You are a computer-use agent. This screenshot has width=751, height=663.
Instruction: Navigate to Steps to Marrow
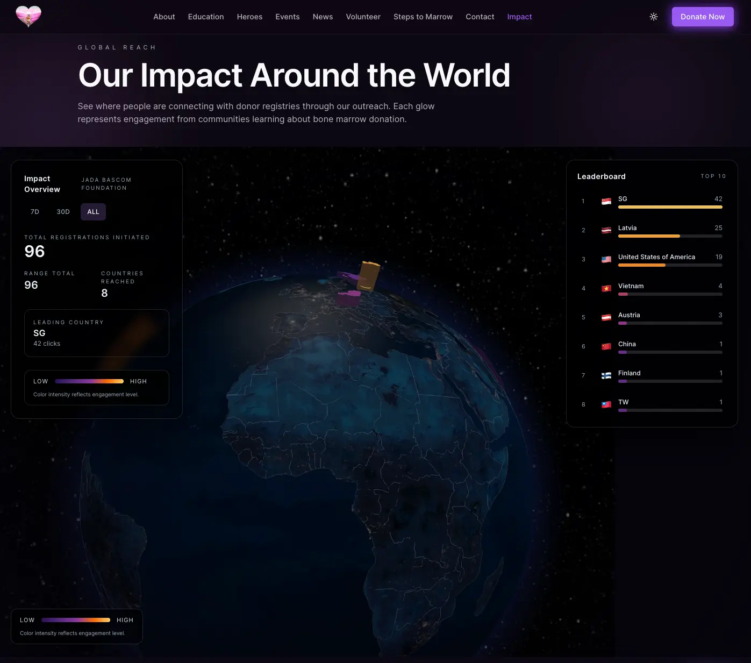tap(423, 17)
